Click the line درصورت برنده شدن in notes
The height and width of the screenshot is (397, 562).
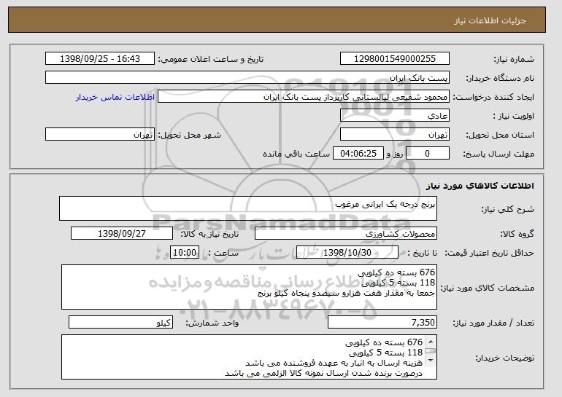[x=324, y=374]
